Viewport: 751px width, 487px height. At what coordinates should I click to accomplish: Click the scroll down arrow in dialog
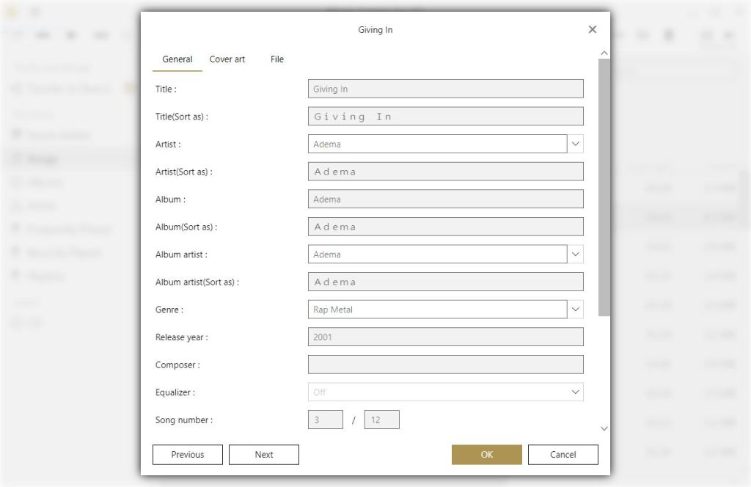pos(604,428)
